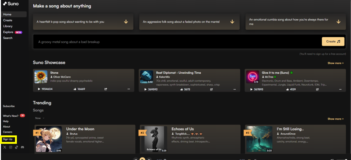Open Echoes of Us cover art
Screen dimensions: 351x160
154,139
